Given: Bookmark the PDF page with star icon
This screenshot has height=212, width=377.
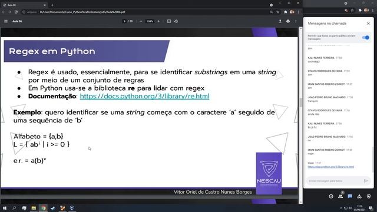Looking at the screenshot, I should click(277, 12).
